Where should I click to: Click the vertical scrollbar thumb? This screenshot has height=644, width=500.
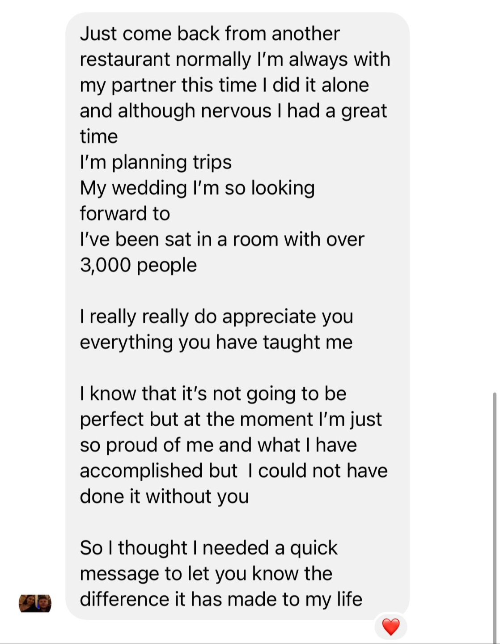pyautogui.click(x=494, y=514)
